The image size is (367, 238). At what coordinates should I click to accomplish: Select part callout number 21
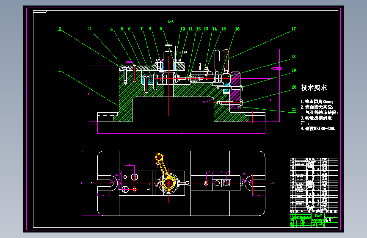point(294,110)
